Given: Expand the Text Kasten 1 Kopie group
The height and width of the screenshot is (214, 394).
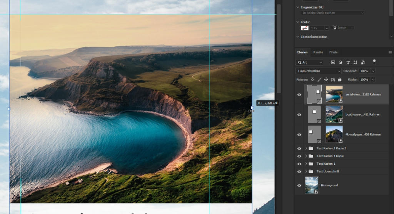Looking at the screenshot, I should tap(306, 156).
